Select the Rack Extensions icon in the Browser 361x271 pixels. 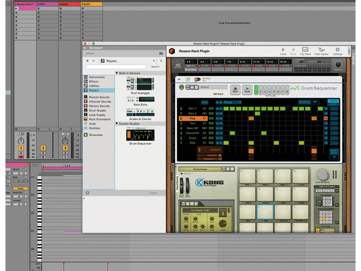[x=85, y=119]
